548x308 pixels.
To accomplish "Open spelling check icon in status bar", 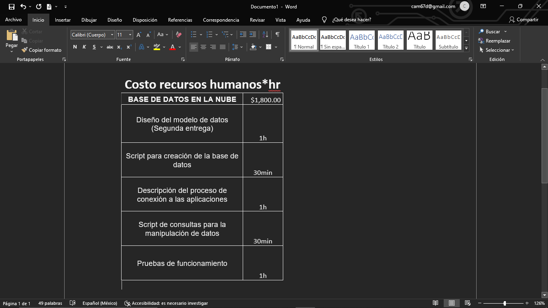I will pyautogui.click(x=73, y=303).
